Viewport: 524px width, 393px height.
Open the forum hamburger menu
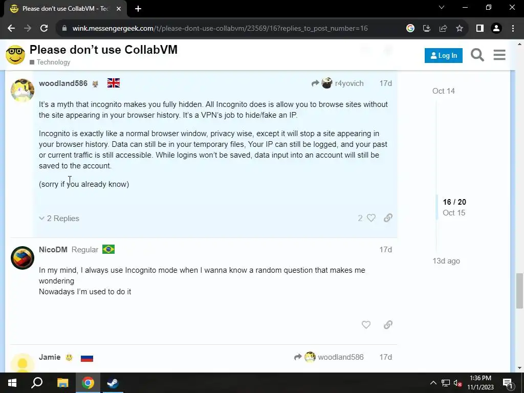point(499,55)
